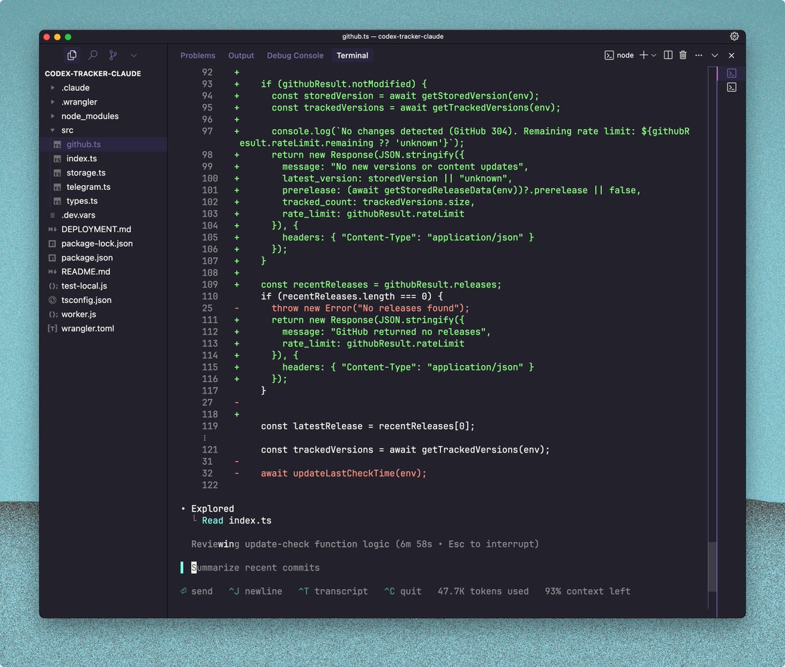
Task: Click diff line 110 recentReleases.length check
Action: click(x=352, y=297)
